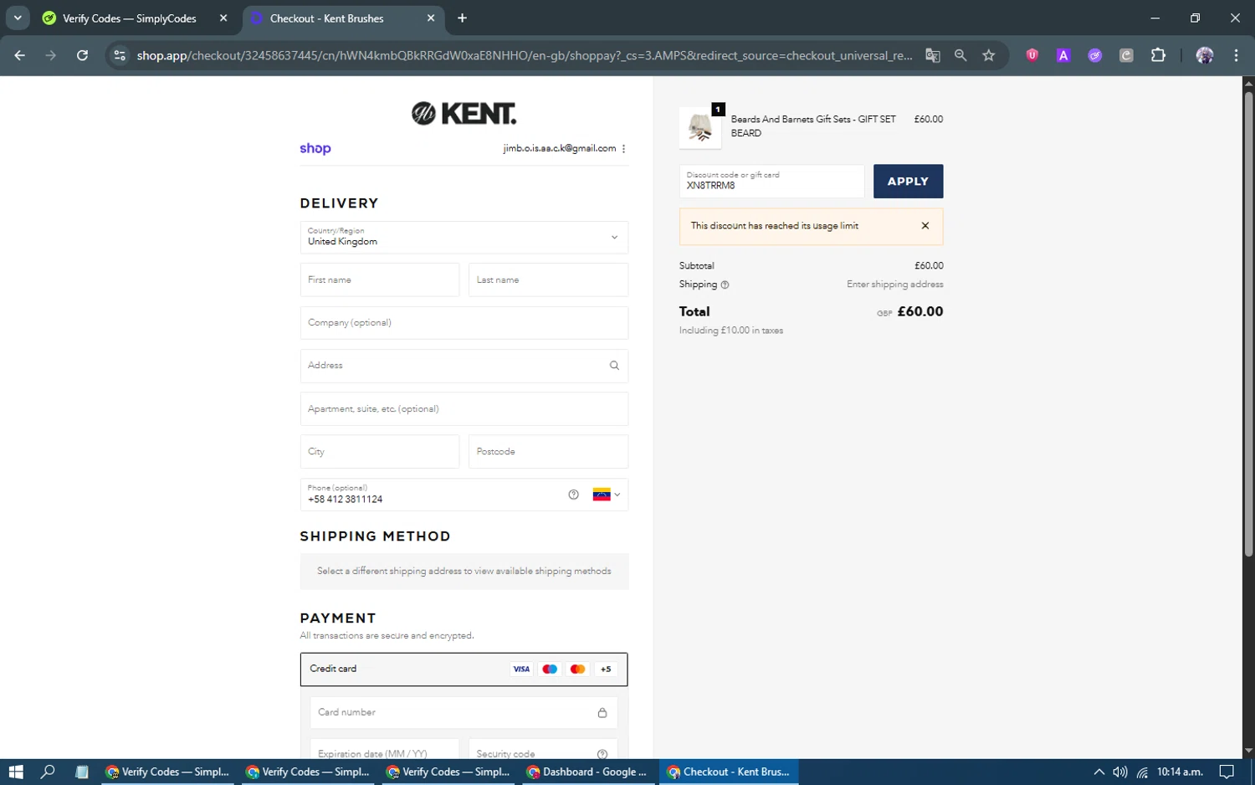The height and width of the screenshot is (785, 1255).
Task: Open site information icon in address bar
Action: [120, 55]
